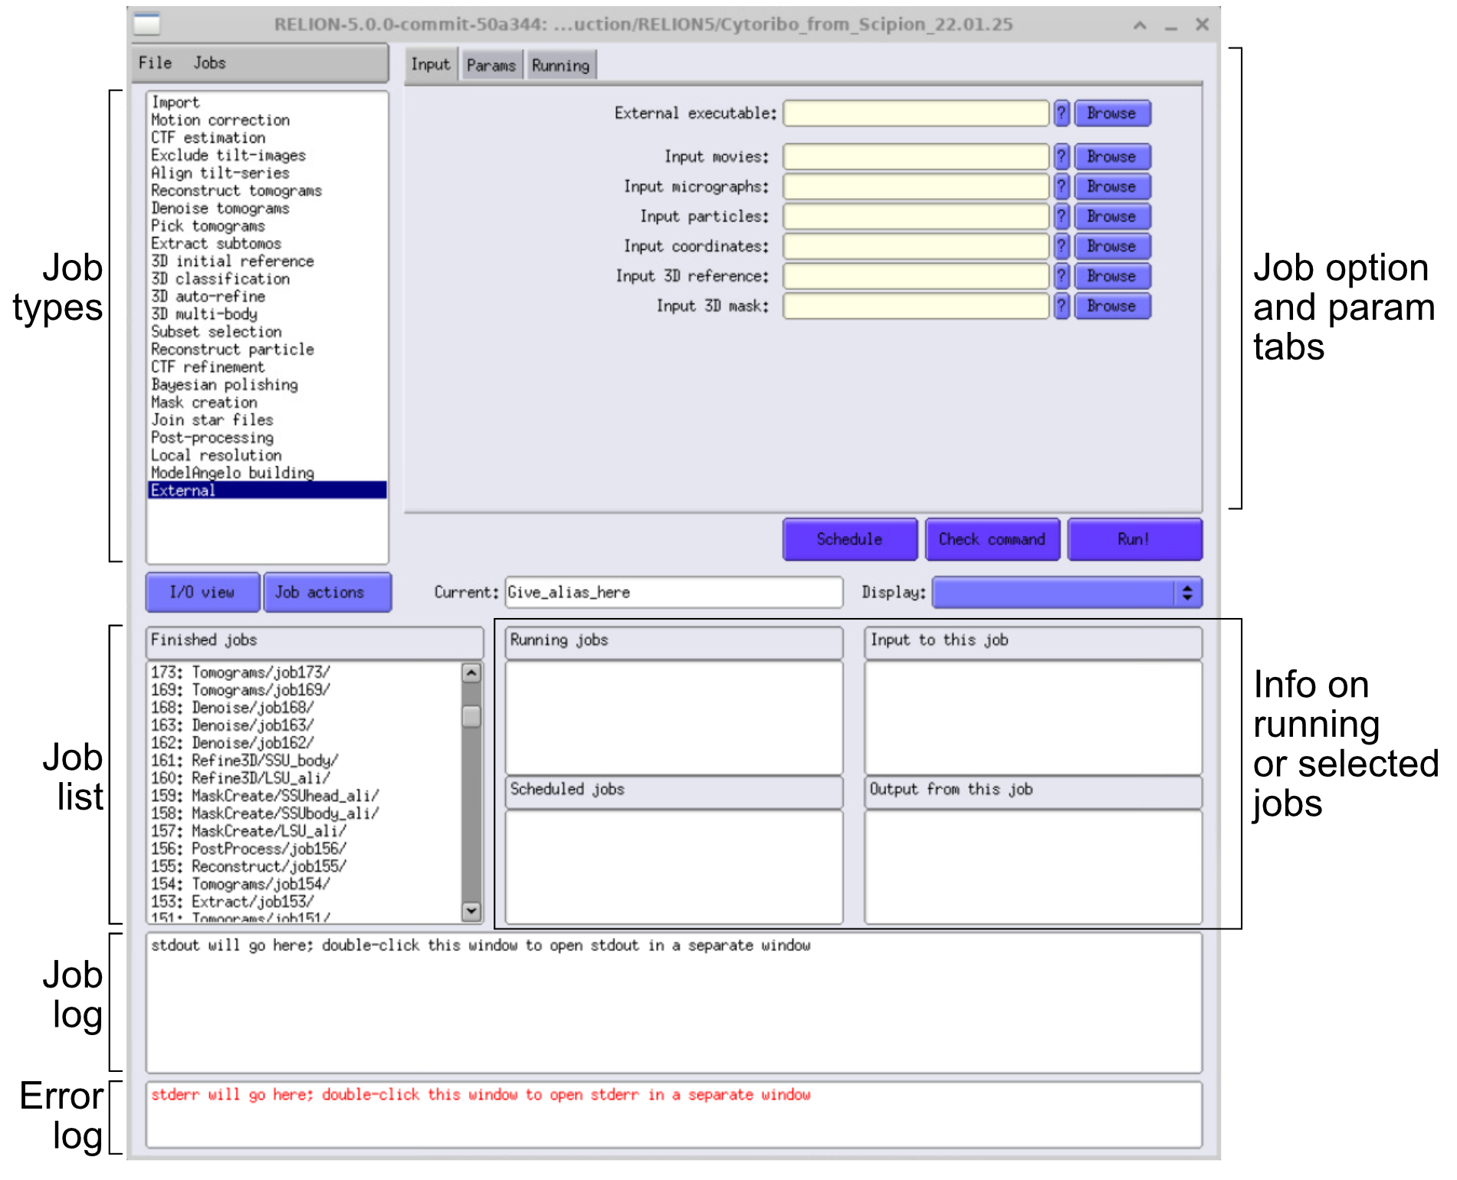The height and width of the screenshot is (1180, 1457).
Task: Click the Schedule button
Action: [x=850, y=540]
